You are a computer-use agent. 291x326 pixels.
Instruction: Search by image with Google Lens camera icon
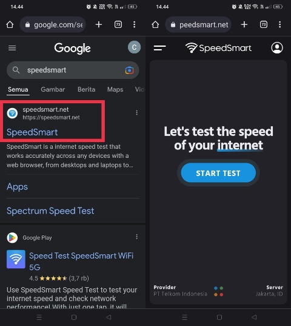click(129, 70)
